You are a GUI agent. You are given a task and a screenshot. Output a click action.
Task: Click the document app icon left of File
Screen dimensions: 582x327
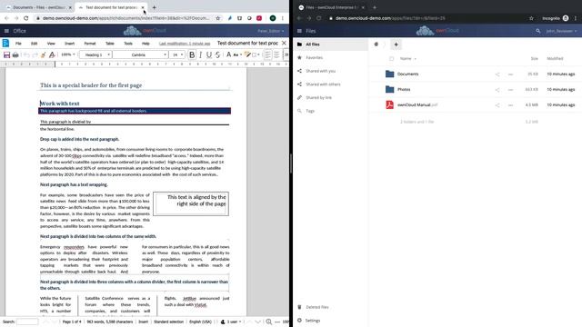[x=5, y=43]
